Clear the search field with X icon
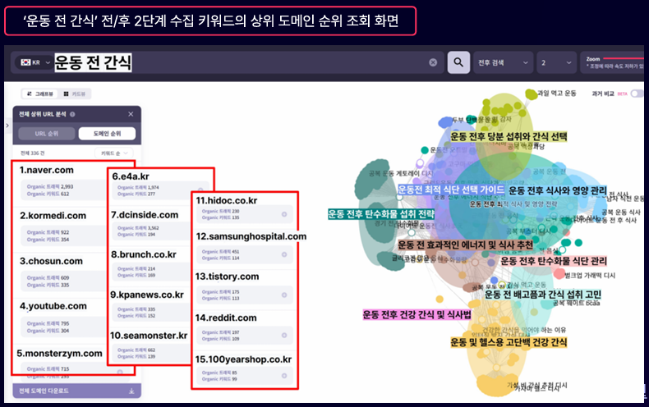The width and height of the screenshot is (649, 407). [x=433, y=62]
